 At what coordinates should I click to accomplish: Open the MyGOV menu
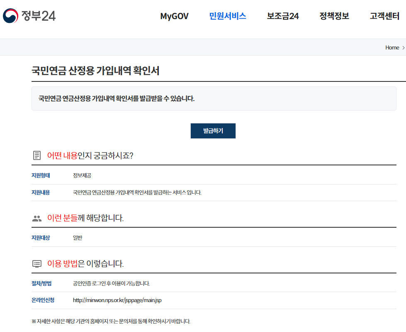tap(174, 16)
